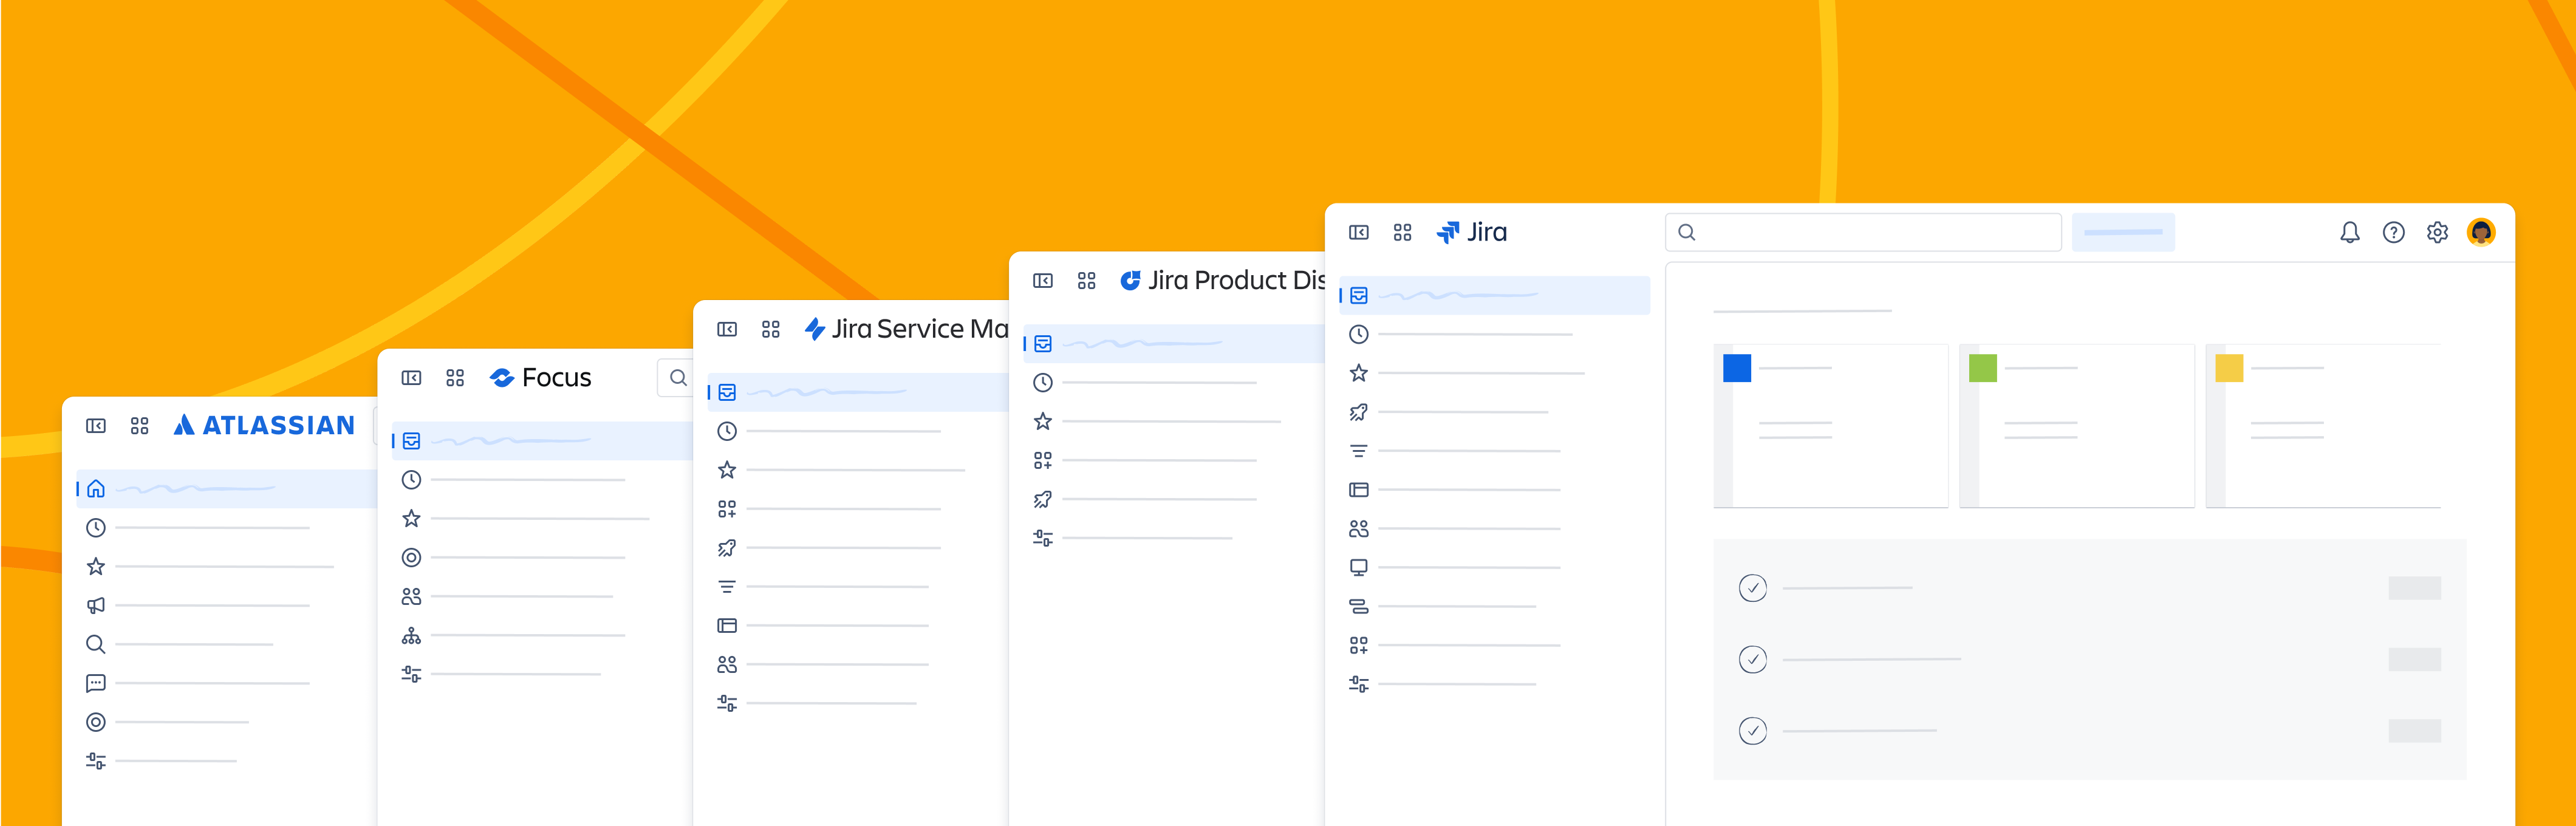Click the ATLASSIAN logo

tap(264, 425)
